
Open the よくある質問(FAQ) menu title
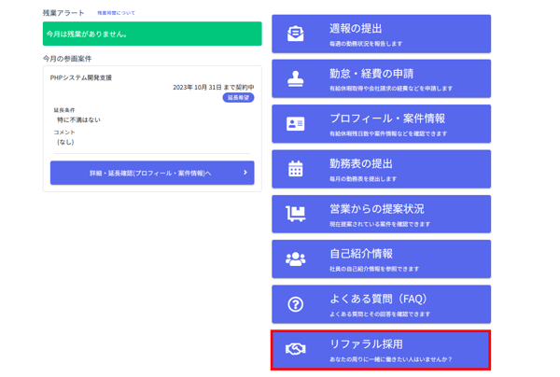click(378, 299)
